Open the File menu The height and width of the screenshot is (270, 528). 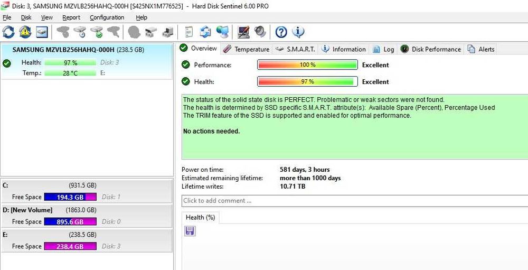[x=7, y=17]
